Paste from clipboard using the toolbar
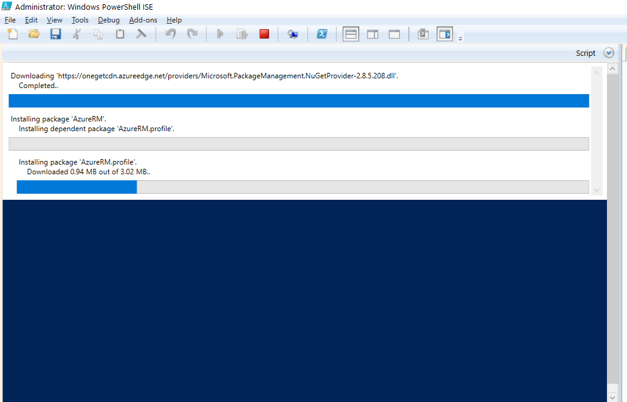 coord(120,34)
